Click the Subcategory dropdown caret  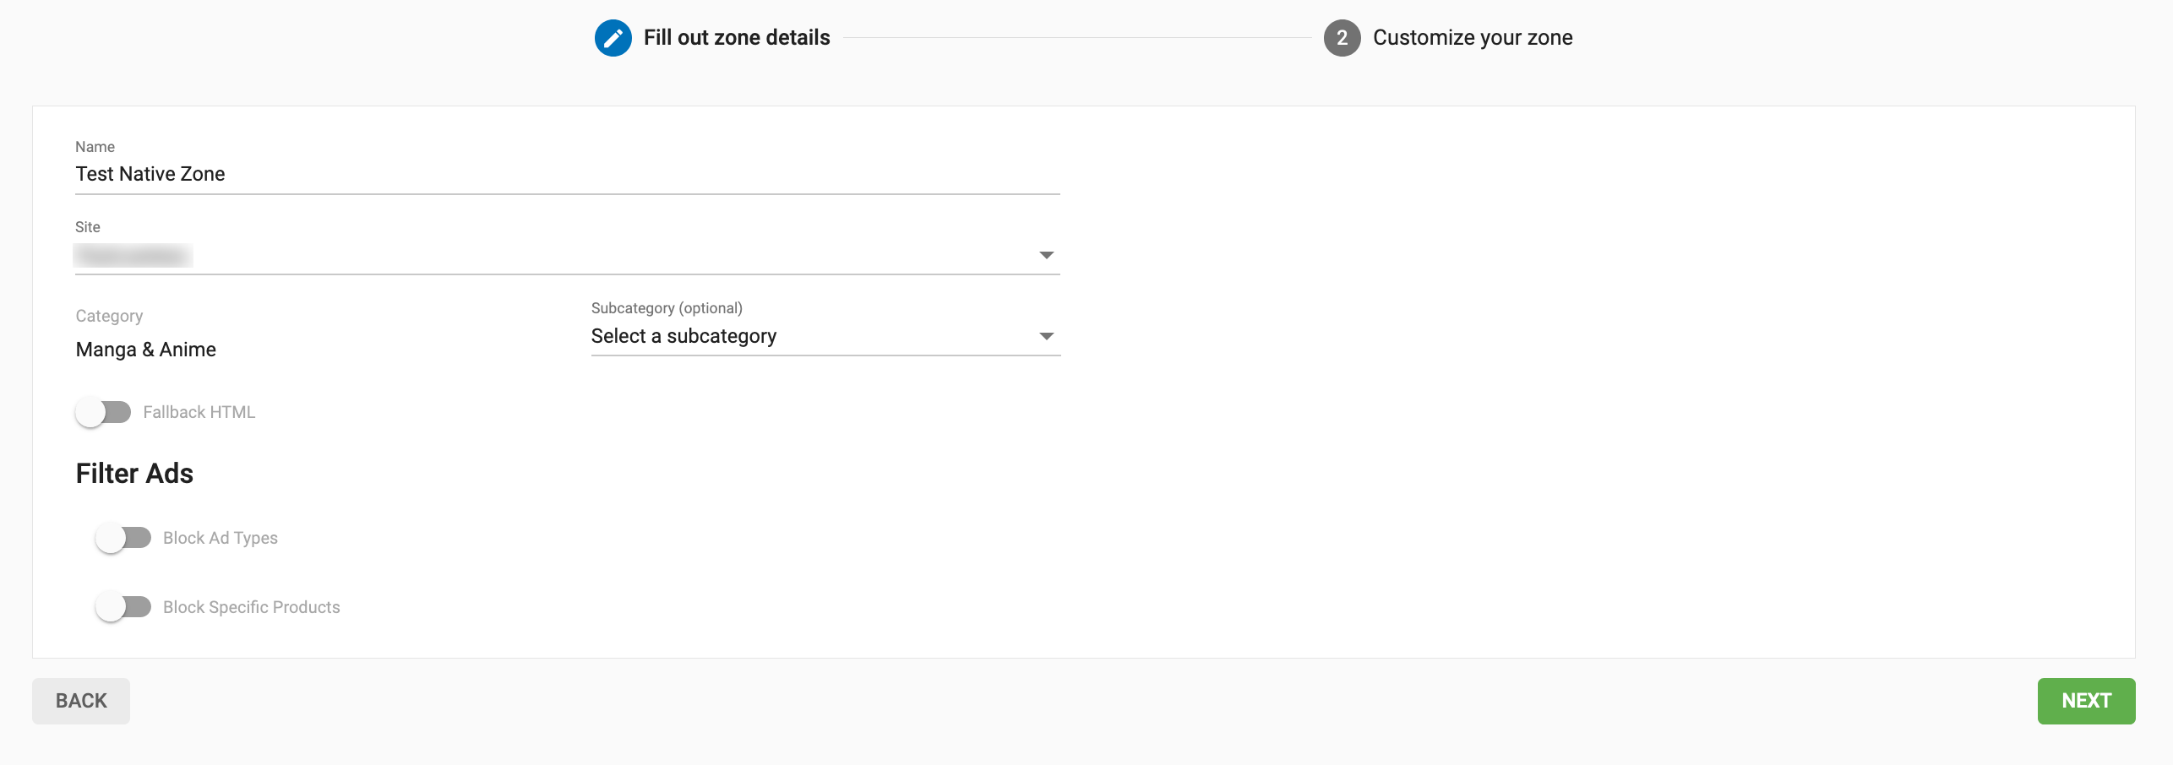pos(1046,336)
